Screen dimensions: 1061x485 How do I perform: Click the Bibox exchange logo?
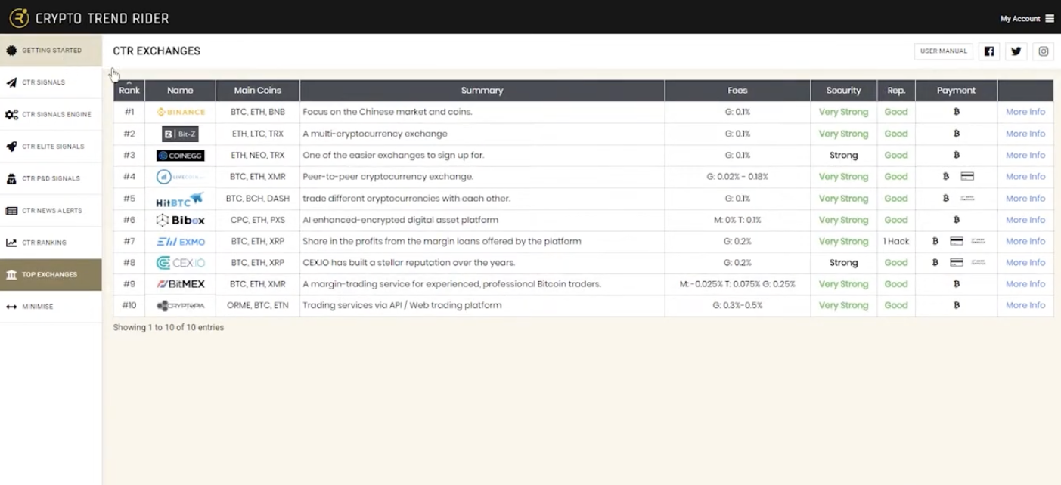[x=180, y=220]
